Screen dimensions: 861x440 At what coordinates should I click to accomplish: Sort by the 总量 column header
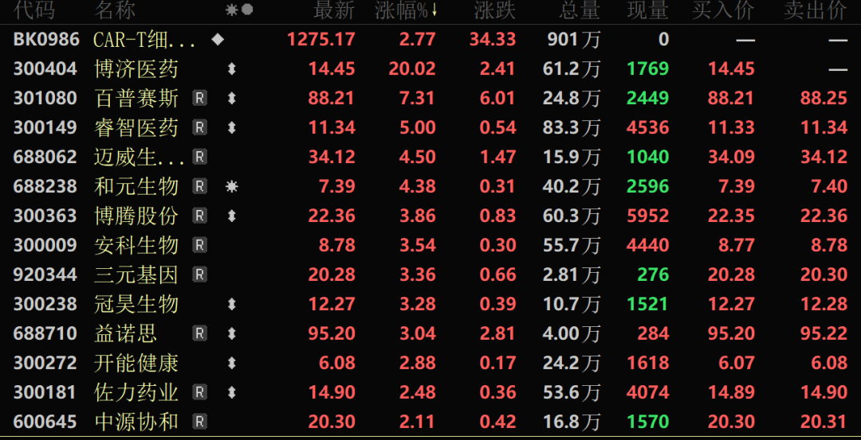coord(580,10)
